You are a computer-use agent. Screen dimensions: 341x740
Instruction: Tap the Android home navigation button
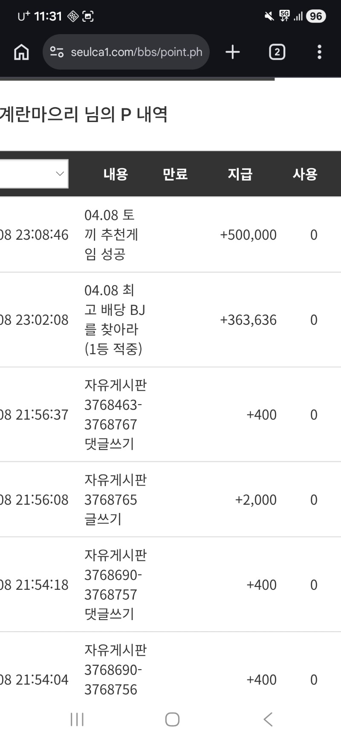click(172, 719)
